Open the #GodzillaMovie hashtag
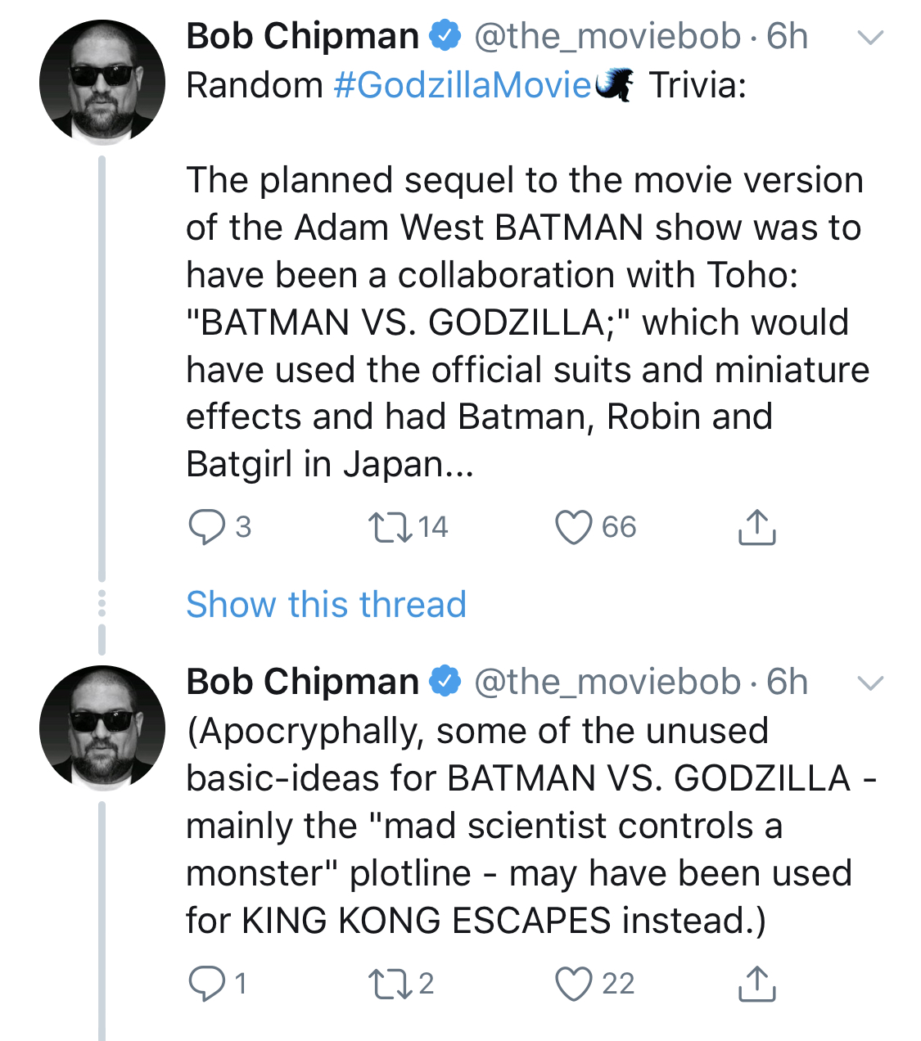Image resolution: width=921 pixels, height=1041 pixels. click(463, 85)
